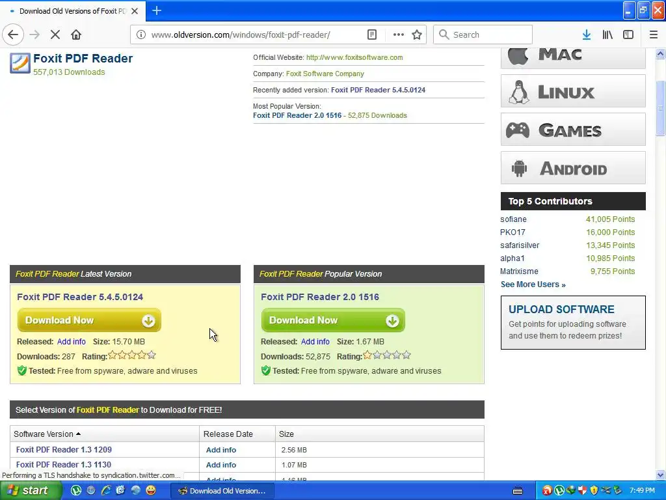Open the Upload Software box
The image size is (666, 500).
(573, 322)
